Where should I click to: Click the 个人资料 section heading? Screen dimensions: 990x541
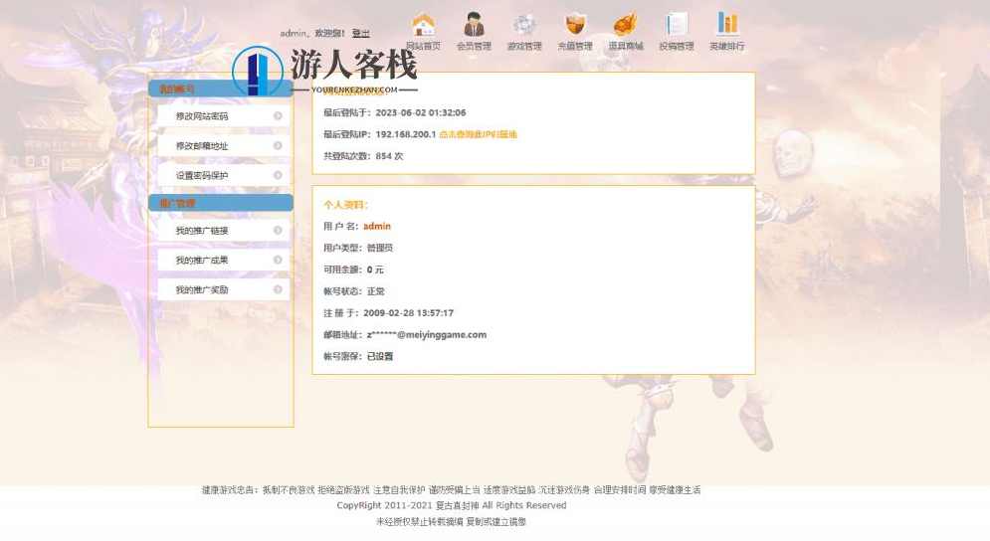coord(345,205)
